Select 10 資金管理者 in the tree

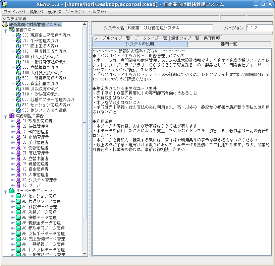35,169
